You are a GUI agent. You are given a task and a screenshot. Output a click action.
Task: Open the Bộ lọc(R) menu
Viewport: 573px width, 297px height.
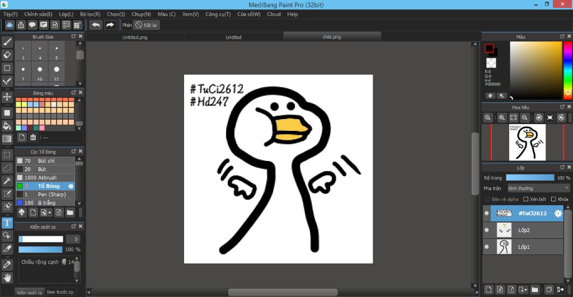point(90,14)
